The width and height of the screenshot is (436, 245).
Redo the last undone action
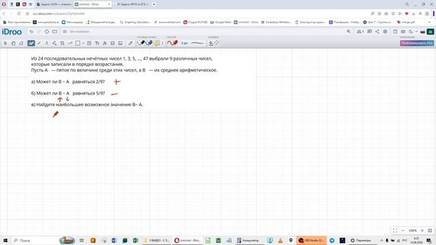(40, 32)
